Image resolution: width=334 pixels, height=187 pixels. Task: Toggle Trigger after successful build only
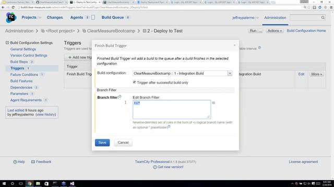click(x=135, y=82)
